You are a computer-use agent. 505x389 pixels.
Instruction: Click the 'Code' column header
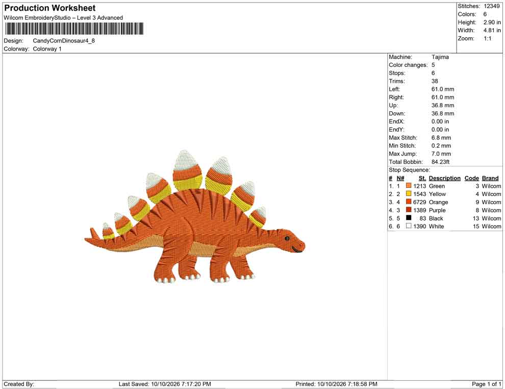[x=471, y=178]
